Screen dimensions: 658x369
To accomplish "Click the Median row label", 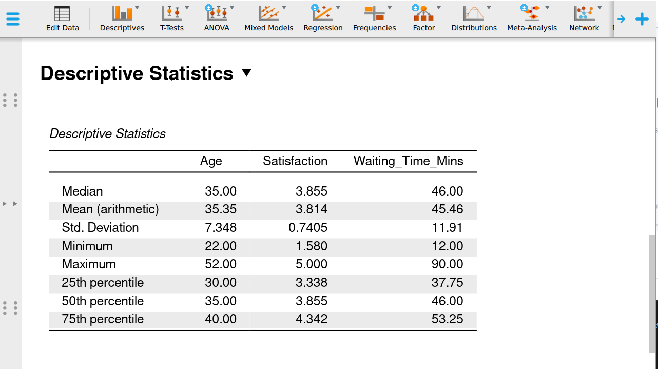I will tap(82, 191).
